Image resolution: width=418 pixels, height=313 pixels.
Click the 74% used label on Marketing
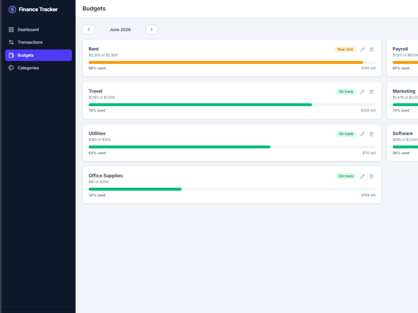(401, 111)
